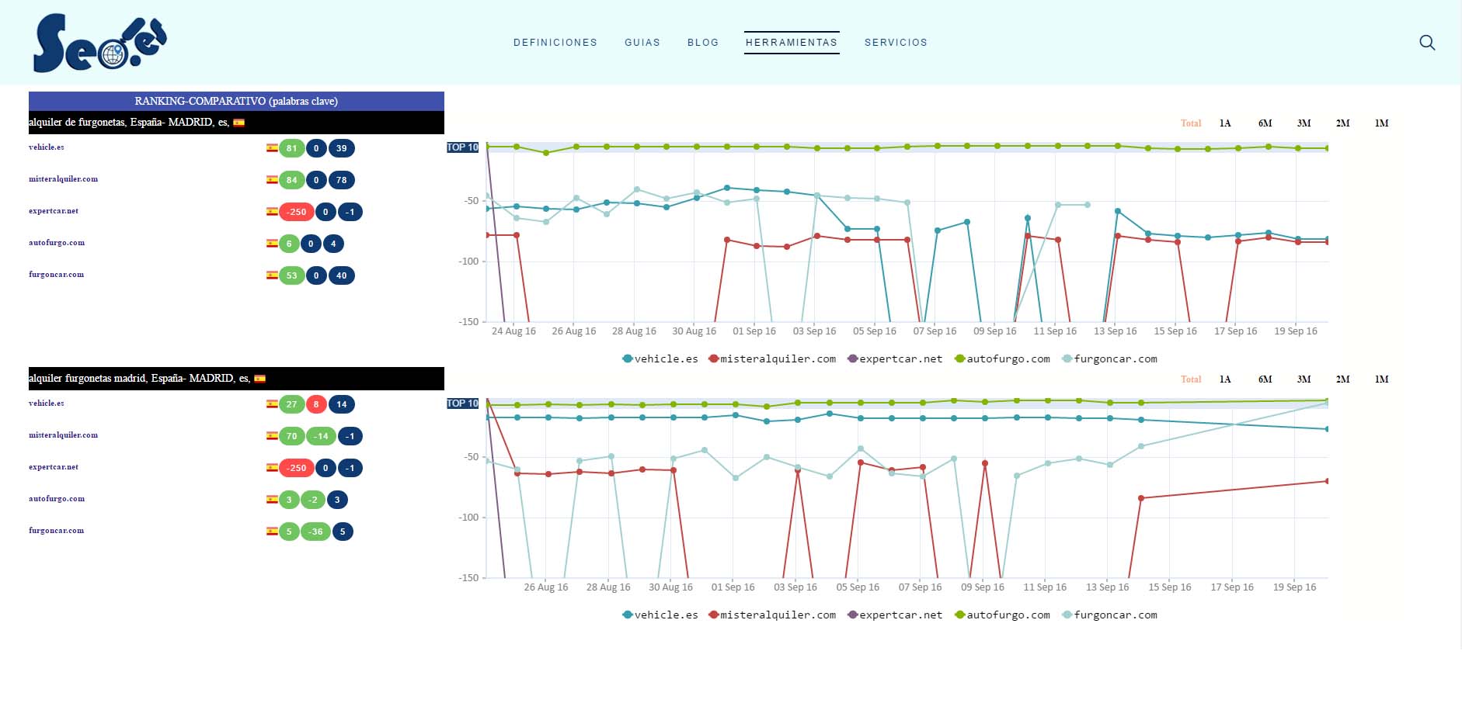Select the HERRAMIENTAS menu item
The image size is (1462, 710).
pyautogui.click(x=792, y=43)
